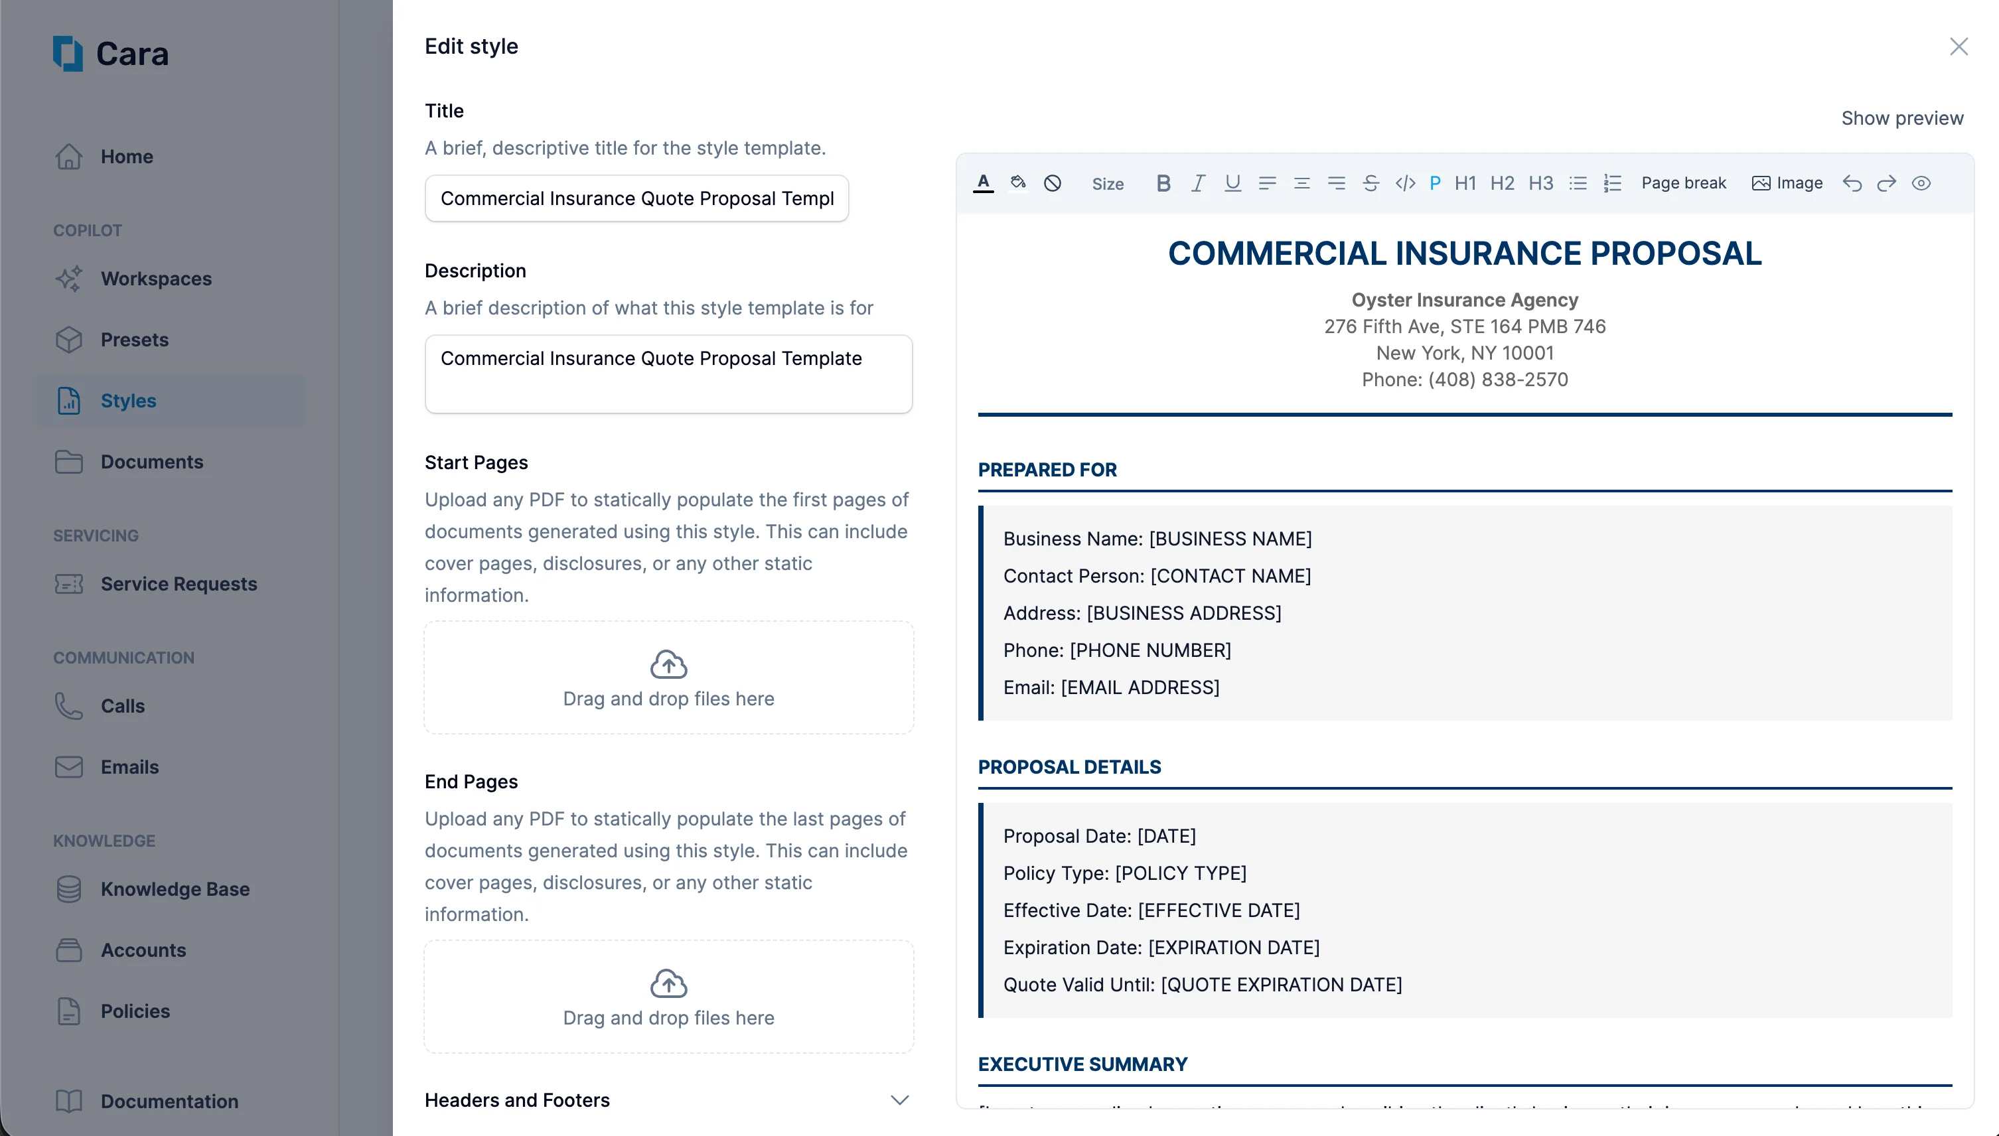This screenshot has height=1136, width=1999.
Task: Open the highlight fill color tool
Action: click(x=1017, y=183)
